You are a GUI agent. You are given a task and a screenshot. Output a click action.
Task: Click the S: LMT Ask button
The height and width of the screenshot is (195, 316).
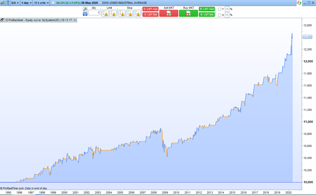(x=150, y=9)
